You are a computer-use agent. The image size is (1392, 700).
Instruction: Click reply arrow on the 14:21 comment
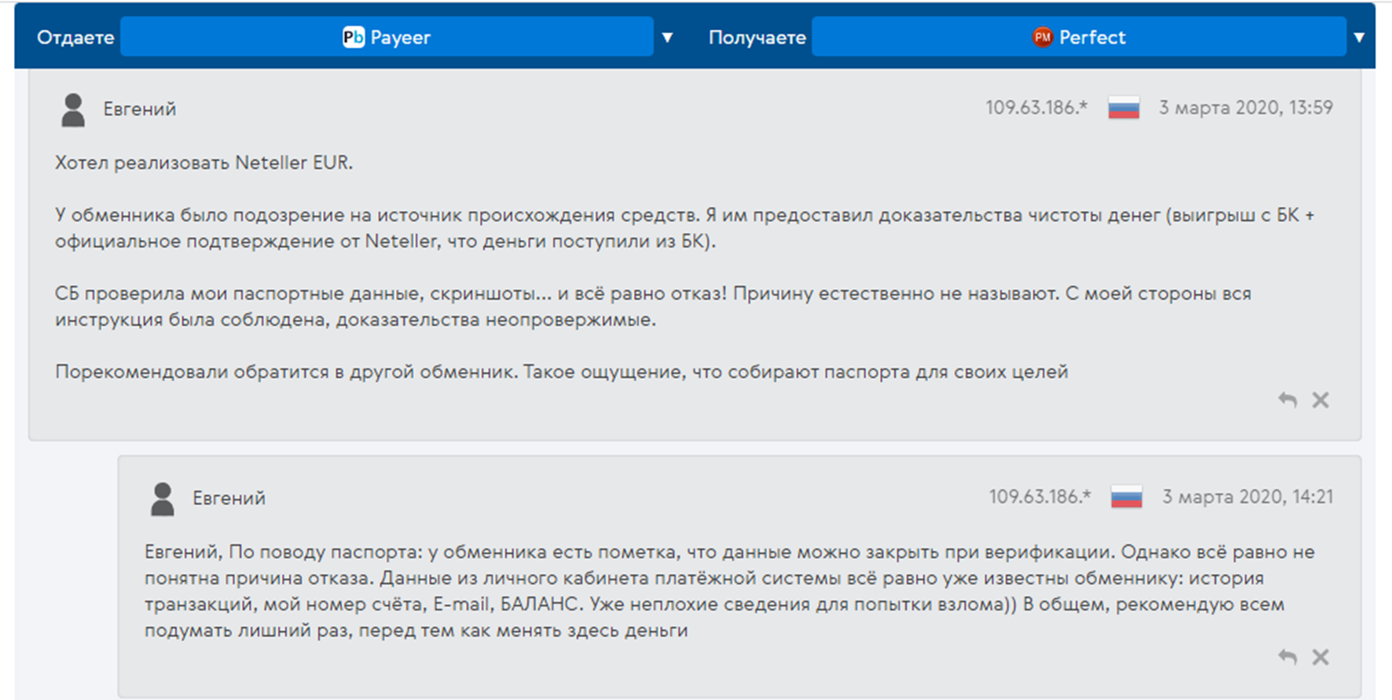1287,657
